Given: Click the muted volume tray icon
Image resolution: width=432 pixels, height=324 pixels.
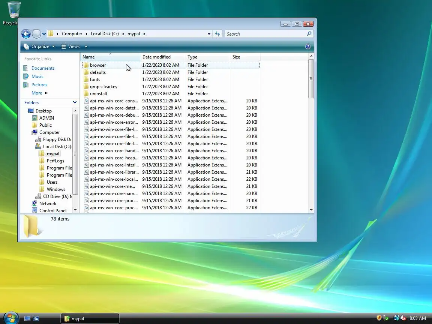Looking at the screenshot, I should point(403,318).
